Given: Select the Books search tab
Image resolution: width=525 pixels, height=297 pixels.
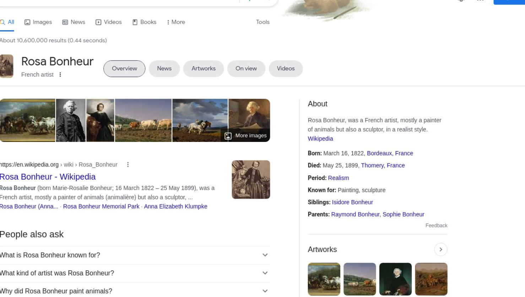Looking at the screenshot, I should (144, 22).
